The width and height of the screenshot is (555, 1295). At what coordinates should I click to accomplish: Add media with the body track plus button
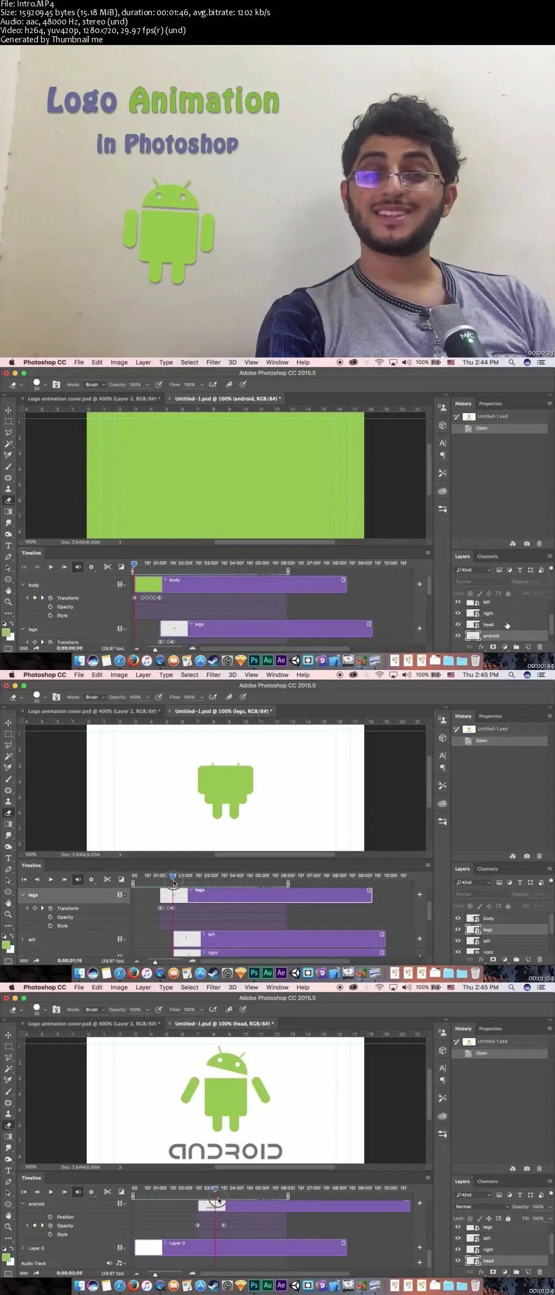[x=420, y=584]
